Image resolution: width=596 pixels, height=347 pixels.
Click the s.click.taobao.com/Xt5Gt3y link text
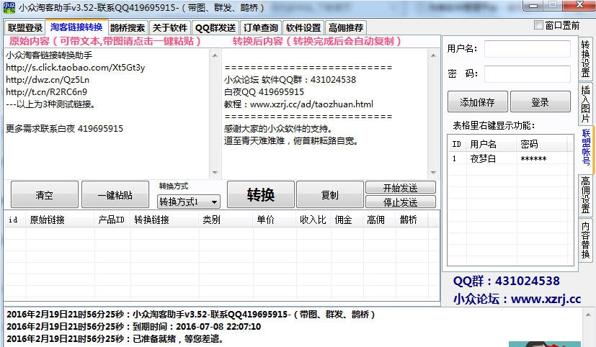coord(75,68)
